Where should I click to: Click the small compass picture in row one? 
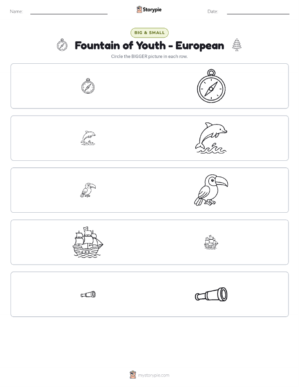(x=88, y=86)
